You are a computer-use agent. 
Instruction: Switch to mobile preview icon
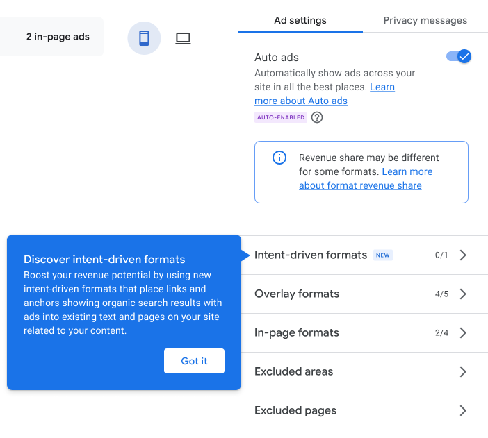click(144, 38)
